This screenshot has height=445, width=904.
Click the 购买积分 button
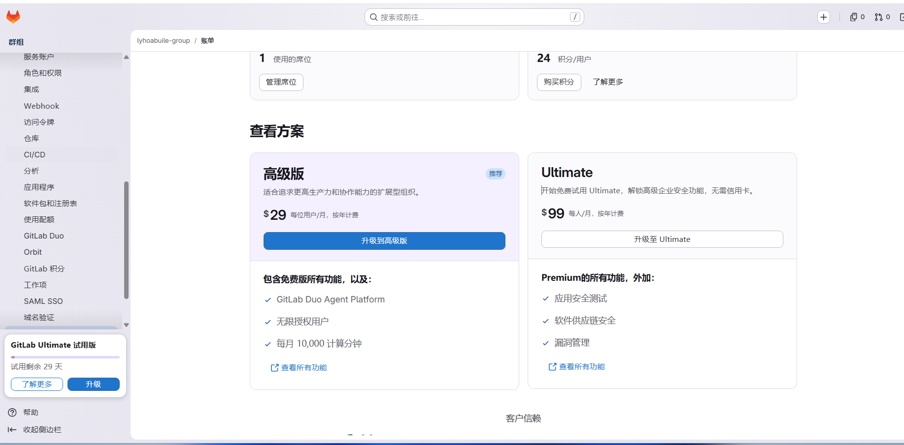pyautogui.click(x=559, y=82)
